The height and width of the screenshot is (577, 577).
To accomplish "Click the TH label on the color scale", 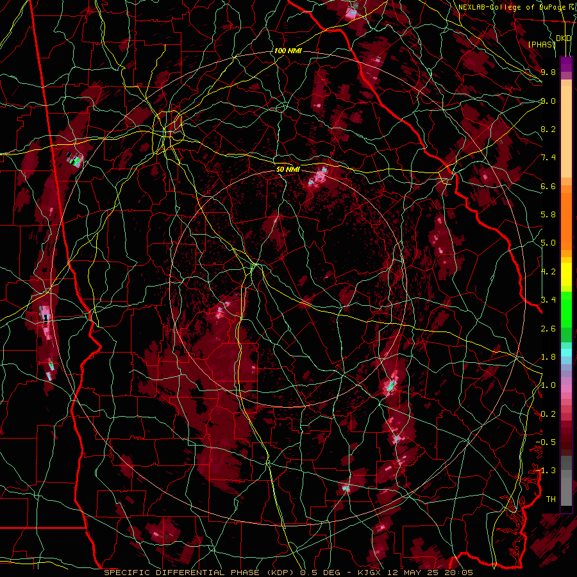I will 551,499.
